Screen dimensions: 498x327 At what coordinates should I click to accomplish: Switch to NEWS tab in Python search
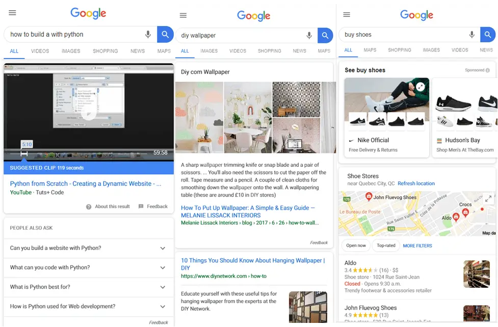[x=138, y=51]
